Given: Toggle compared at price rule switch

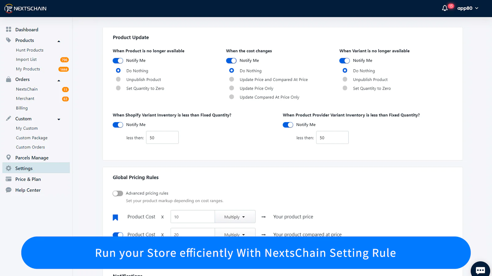Looking at the screenshot, I should coord(118,235).
